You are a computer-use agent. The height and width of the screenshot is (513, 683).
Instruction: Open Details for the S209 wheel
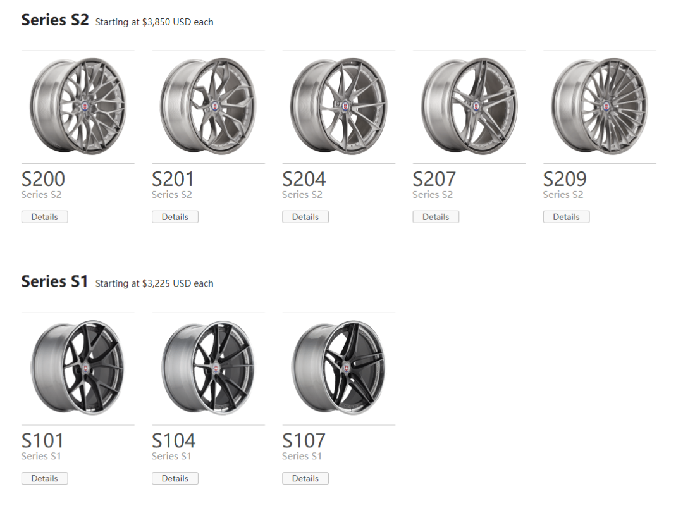pos(566,217)
